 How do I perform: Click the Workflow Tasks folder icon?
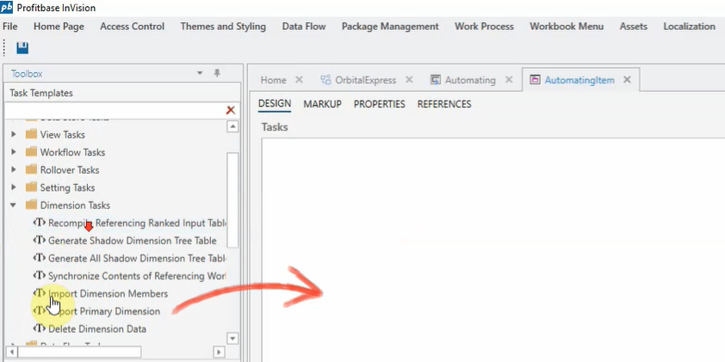click(32, 152)
